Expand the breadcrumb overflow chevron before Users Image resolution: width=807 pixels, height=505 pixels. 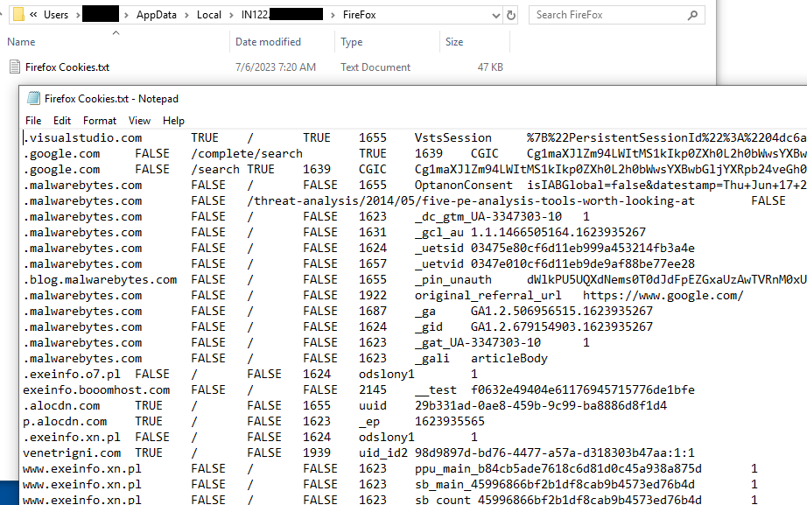[33, 14]
